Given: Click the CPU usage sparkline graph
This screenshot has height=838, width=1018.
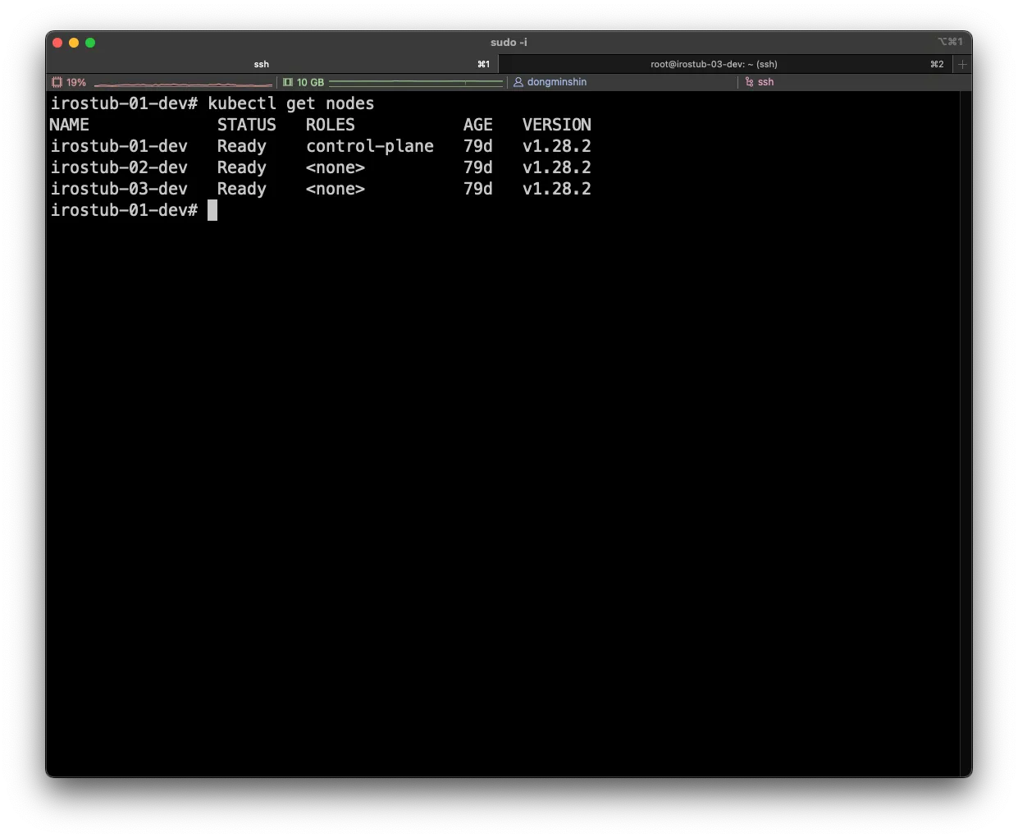Looking at the screenshot, I should (x=183, y=84).
